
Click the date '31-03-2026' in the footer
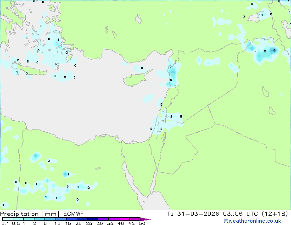[198, 214]
